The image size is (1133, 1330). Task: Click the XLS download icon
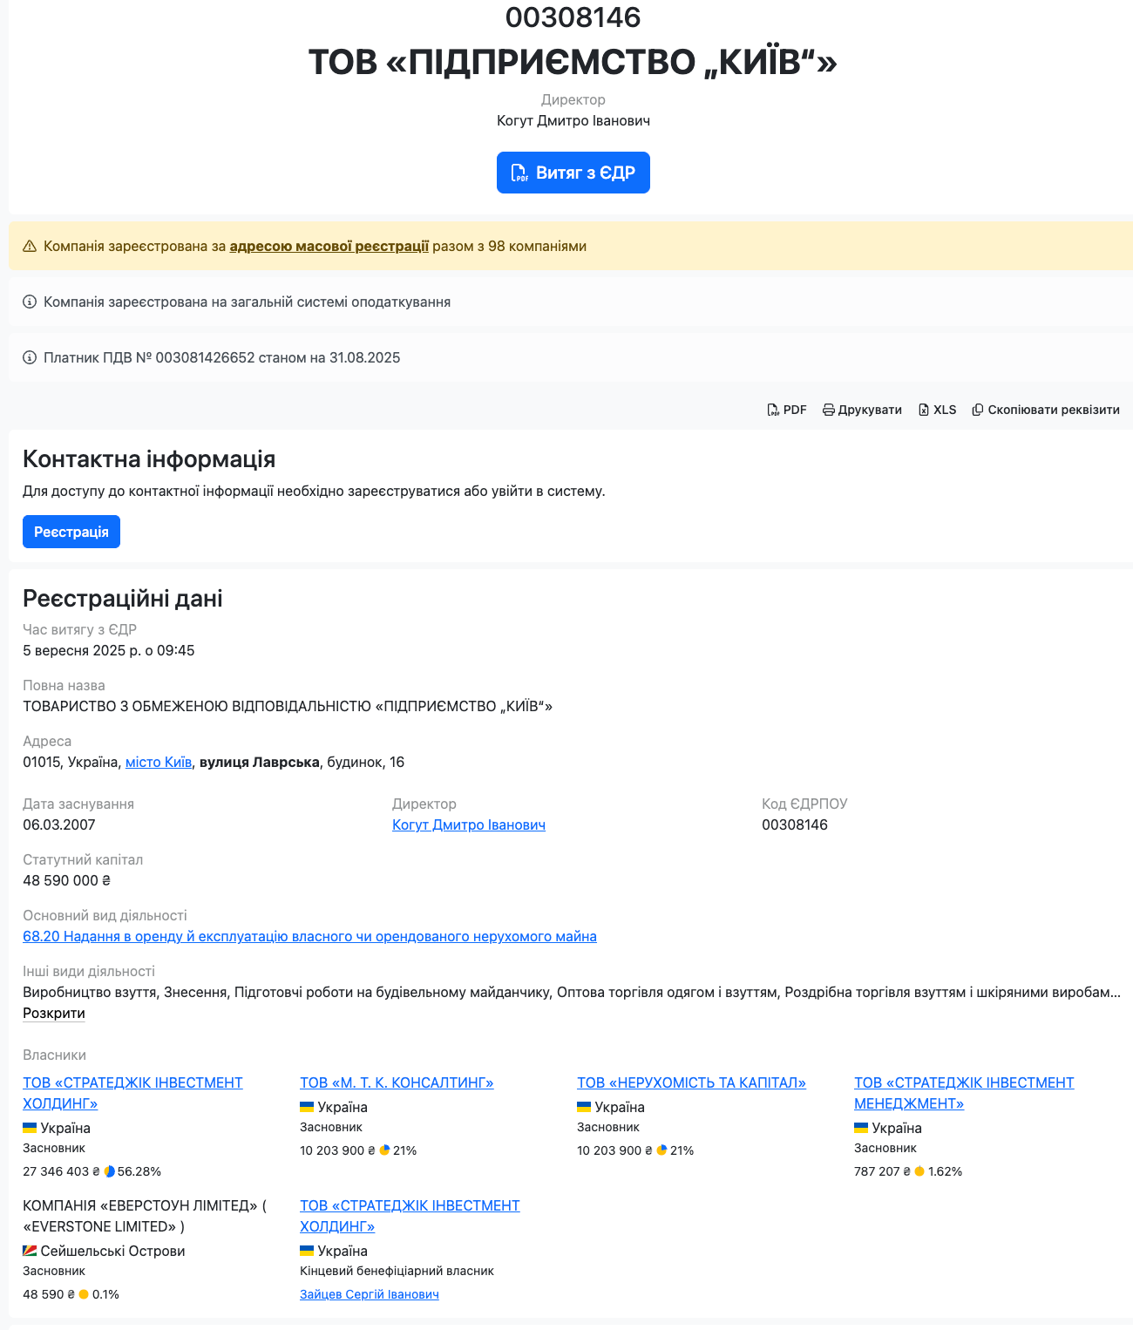(925, 409)
